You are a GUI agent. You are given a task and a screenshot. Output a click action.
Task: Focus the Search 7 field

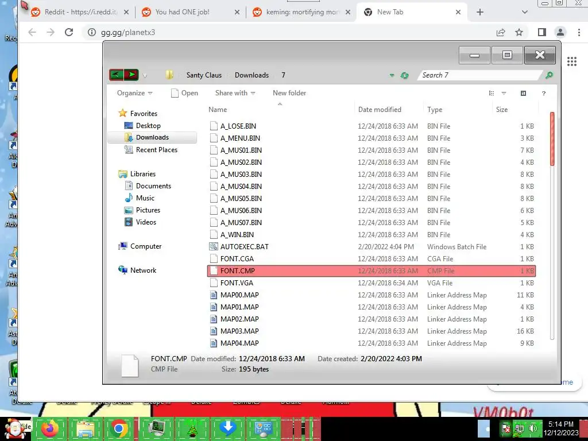tap(478, 75)
